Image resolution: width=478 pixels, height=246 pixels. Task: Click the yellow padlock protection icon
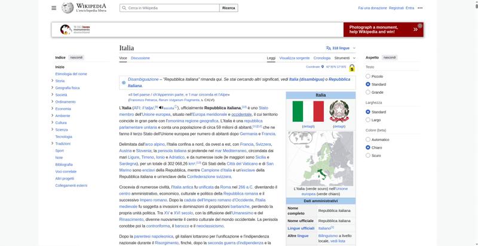(352, 68)
